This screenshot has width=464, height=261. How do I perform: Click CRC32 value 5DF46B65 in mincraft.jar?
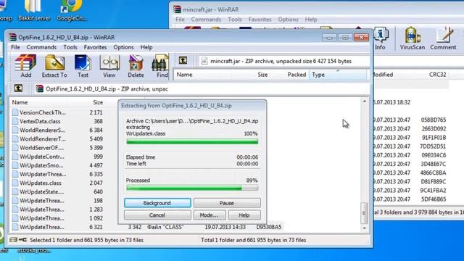tap(434, 199)
